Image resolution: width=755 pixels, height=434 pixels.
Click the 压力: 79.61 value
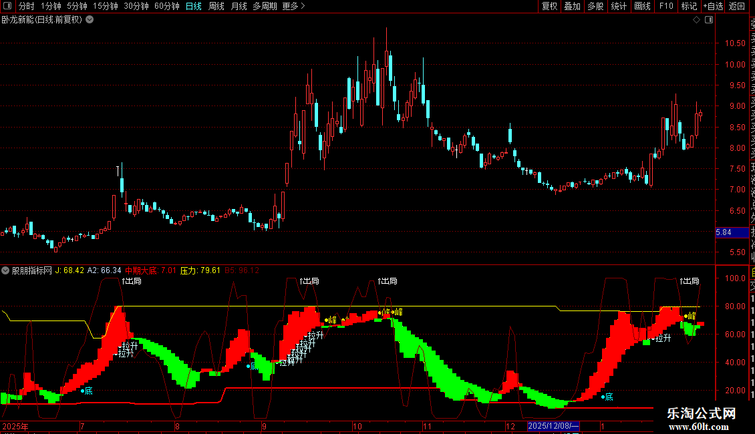200,270
